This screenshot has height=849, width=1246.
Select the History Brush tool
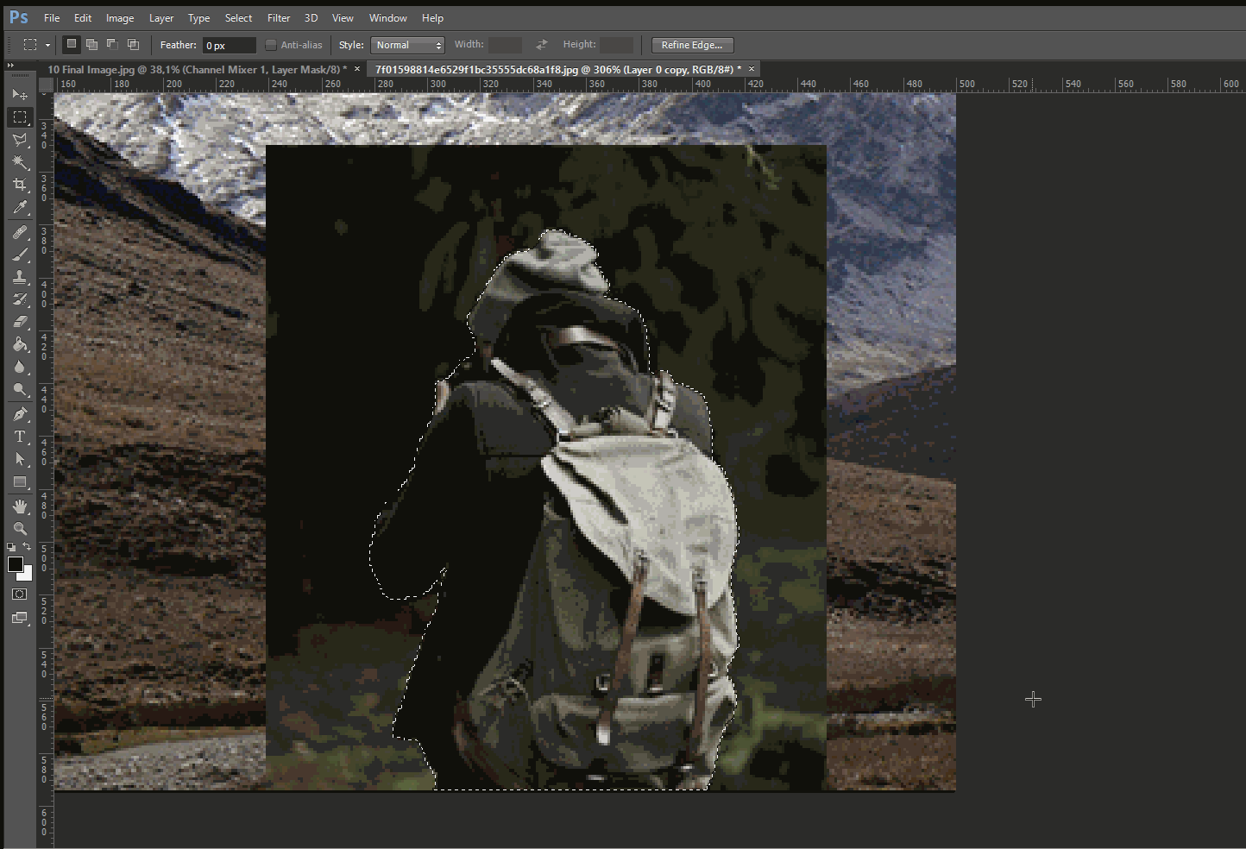(x=20, y=299)
